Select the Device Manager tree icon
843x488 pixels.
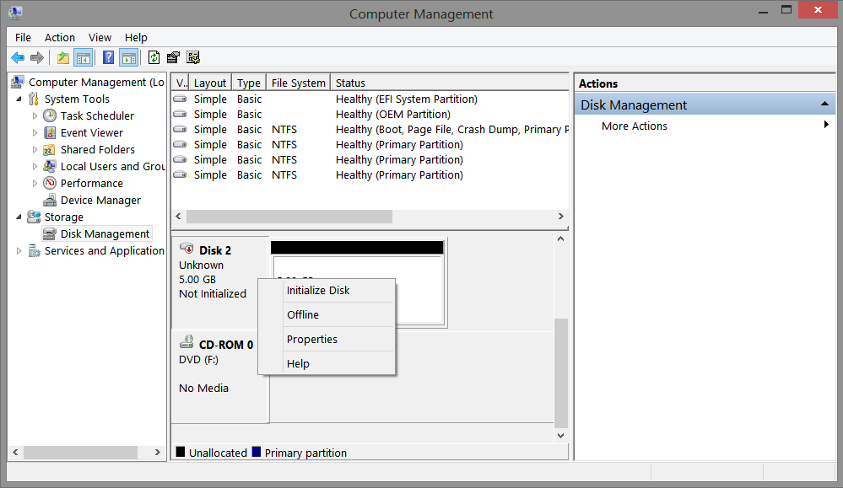point(50,201)
